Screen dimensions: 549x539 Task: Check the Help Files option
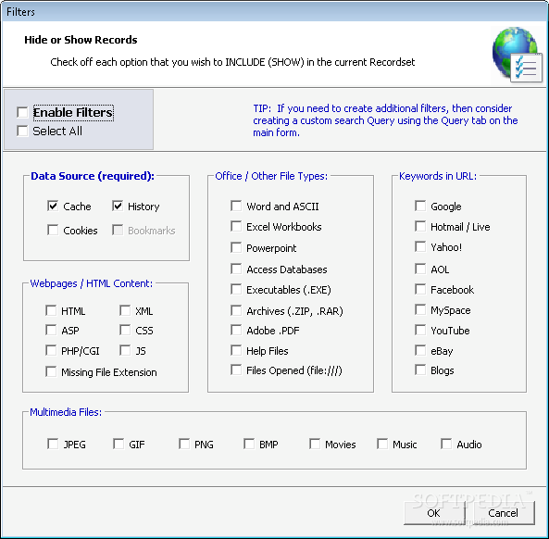[x=236, y=350]
